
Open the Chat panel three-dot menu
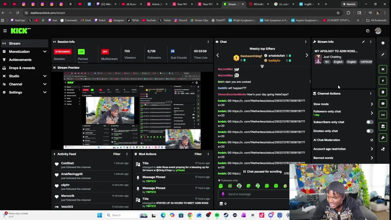(305, 42)
